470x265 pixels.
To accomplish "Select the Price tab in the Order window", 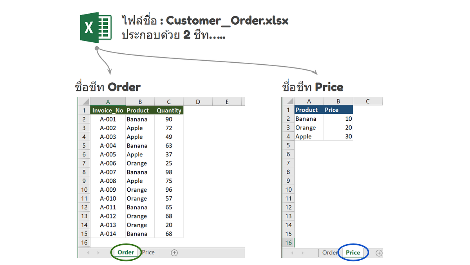I will [148, 252].
